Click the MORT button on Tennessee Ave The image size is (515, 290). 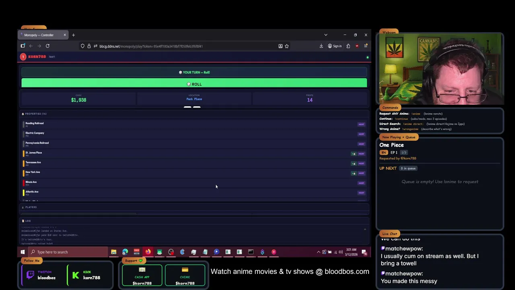tap(361, 164)
